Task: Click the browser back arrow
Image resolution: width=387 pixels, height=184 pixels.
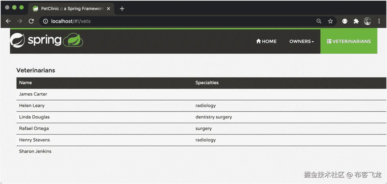Action: coord(8,21)
